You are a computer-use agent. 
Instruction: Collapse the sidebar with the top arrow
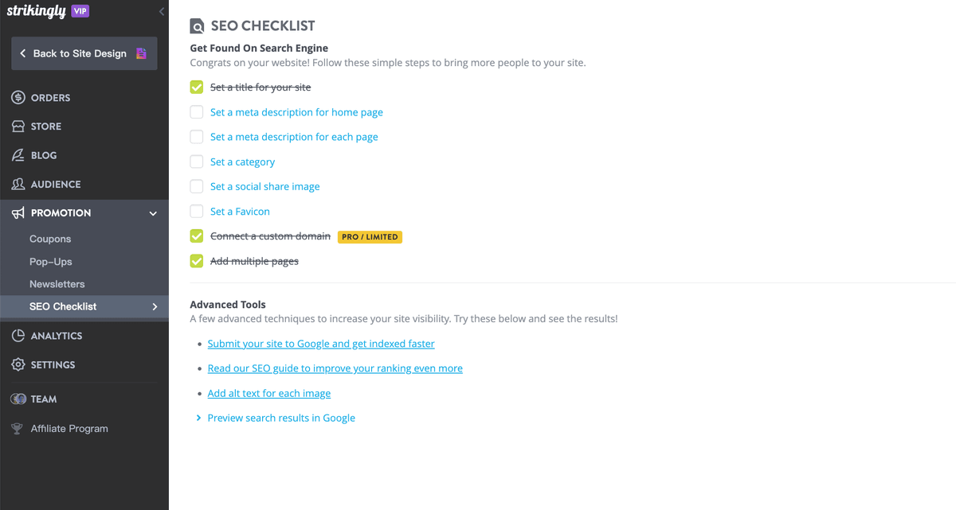click(x=162, y=11)
